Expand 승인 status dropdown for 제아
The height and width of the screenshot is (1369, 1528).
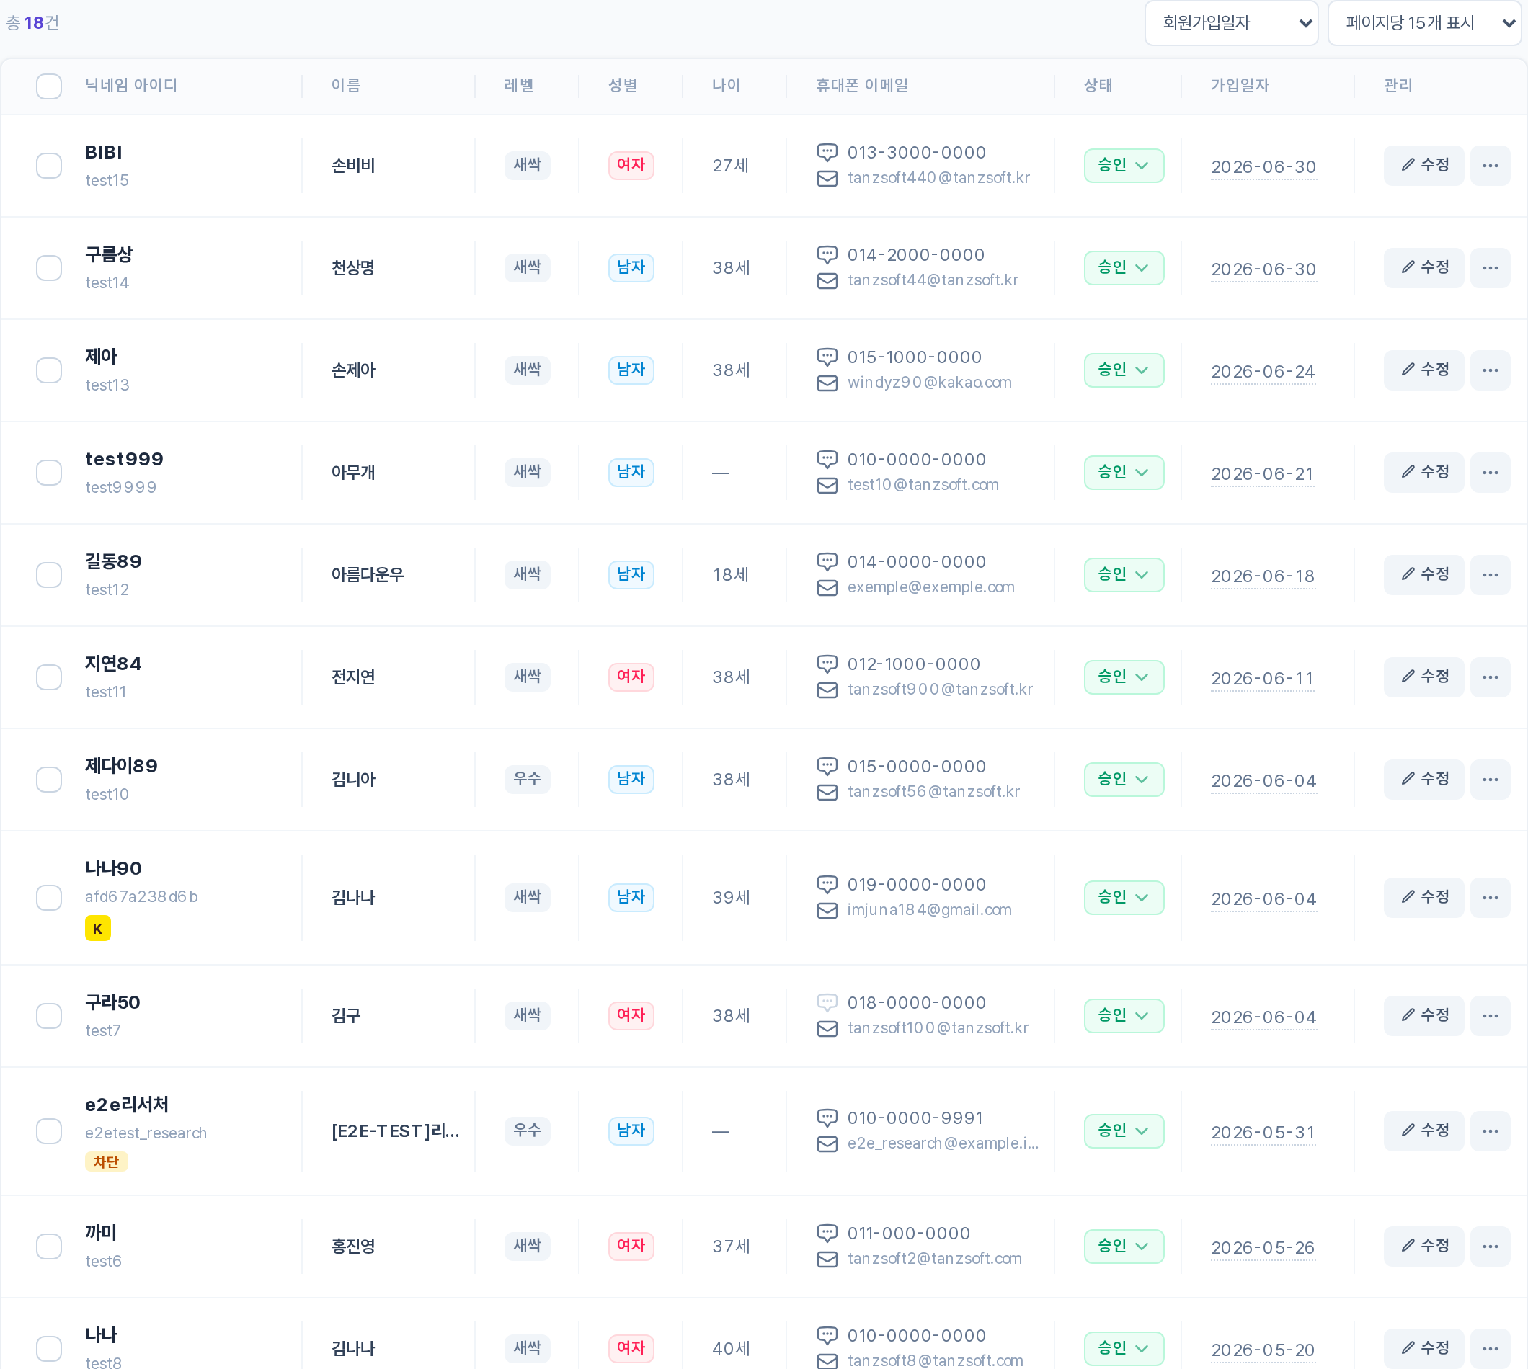1123,370
